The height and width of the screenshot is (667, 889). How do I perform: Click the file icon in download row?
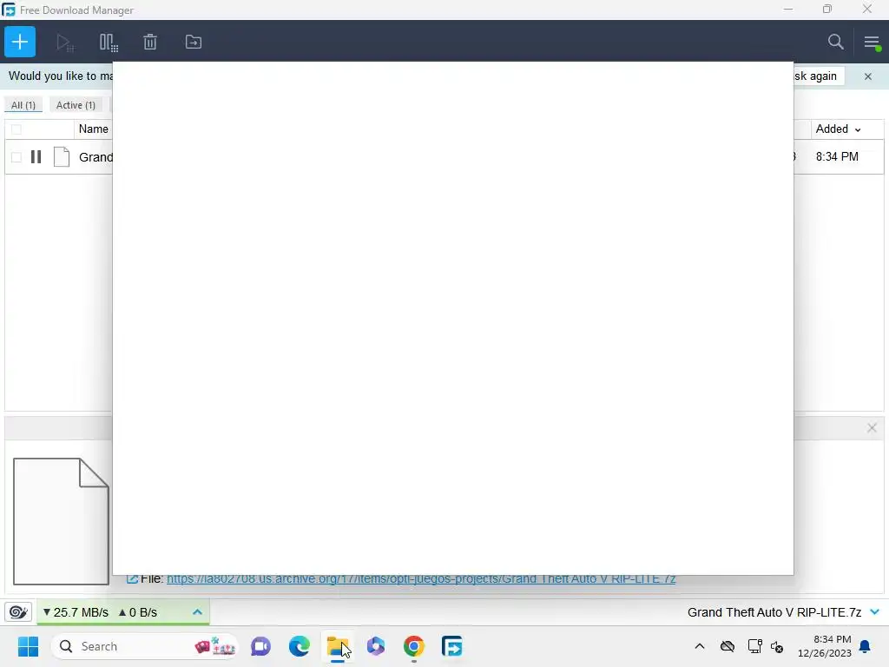62,157
